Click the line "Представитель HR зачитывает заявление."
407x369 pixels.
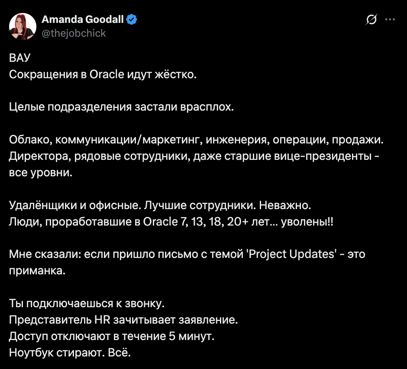click(124, 320)
